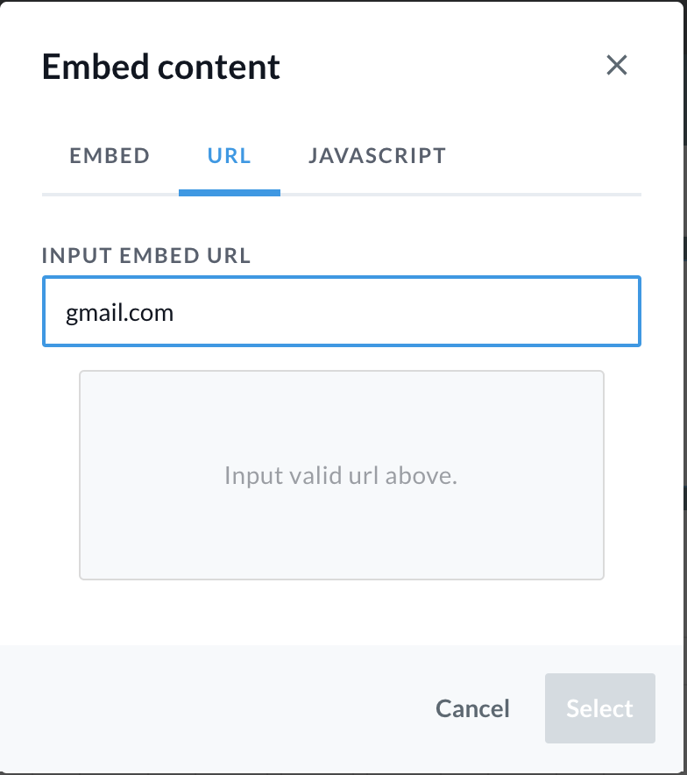Viewport: 687px width, 775px height.
Task: Click the blue underline beneath URL tab
Action: coord(230,192)
